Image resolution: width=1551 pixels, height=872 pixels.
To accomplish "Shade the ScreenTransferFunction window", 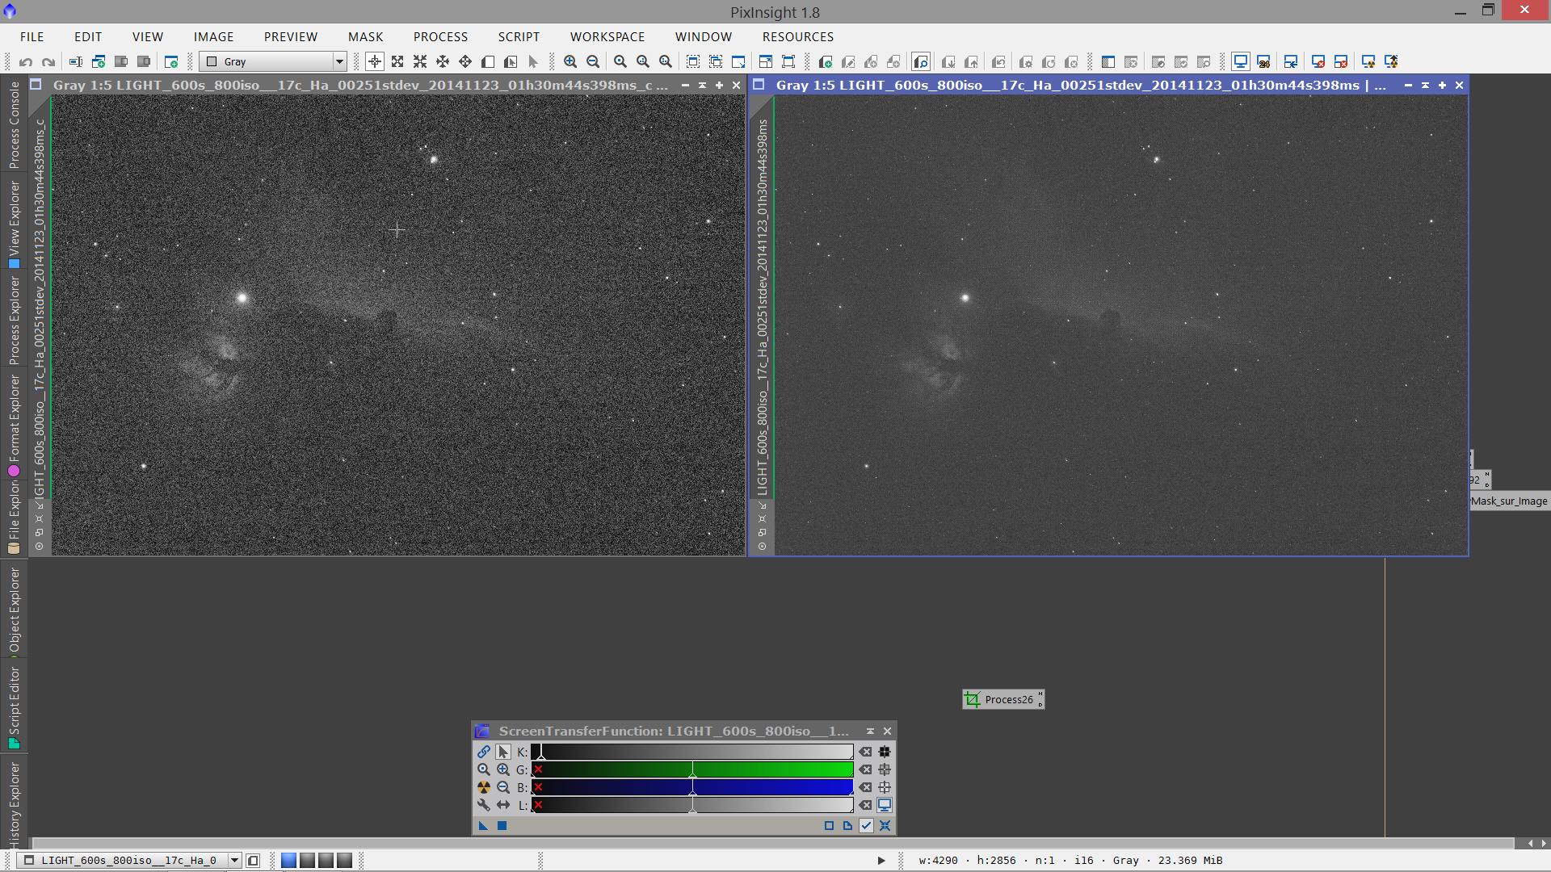I will pos(870,732).
